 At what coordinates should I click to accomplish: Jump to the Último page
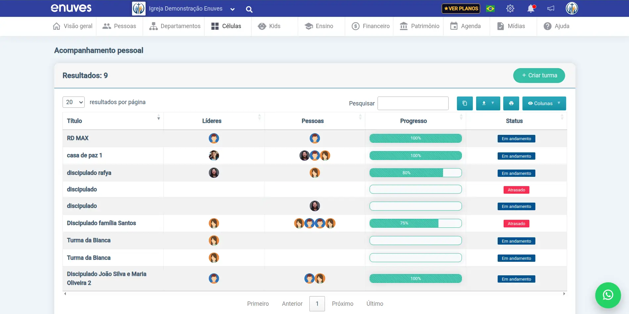375,304
